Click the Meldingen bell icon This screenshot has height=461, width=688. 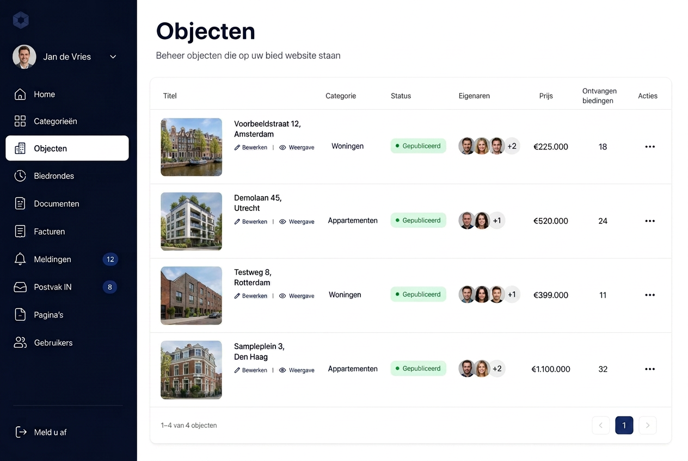click(20, 259)
